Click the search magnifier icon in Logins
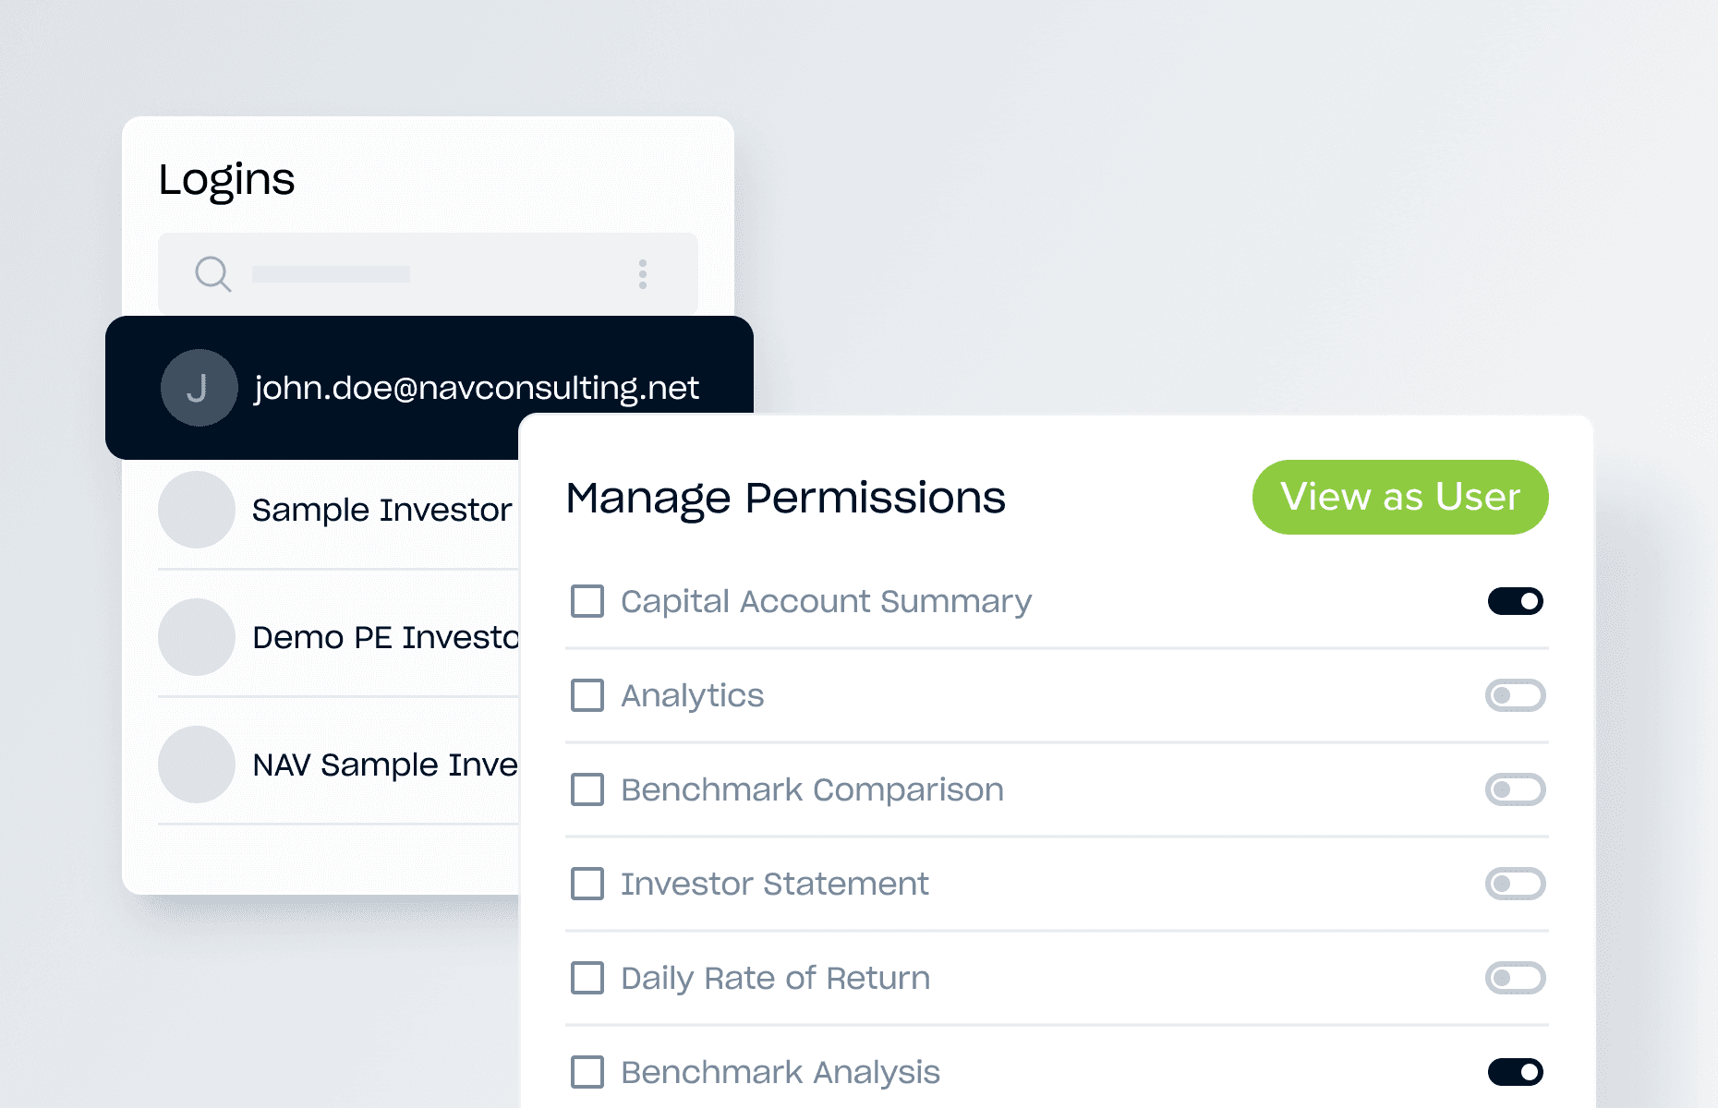Viewport: 1718px width, 1108px height. tap(212, 274)
